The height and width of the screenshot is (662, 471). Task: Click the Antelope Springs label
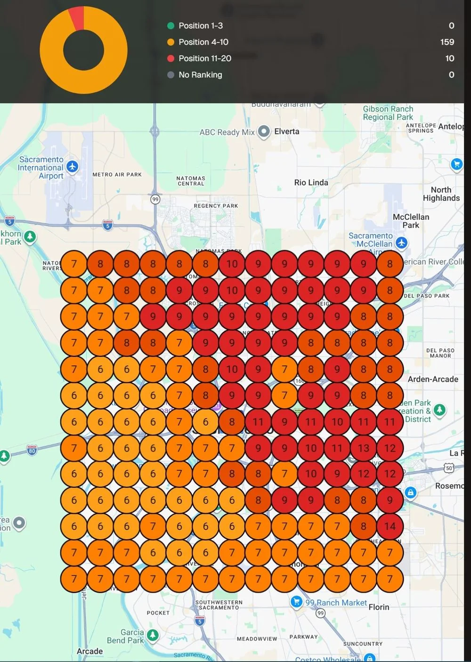(x=421, y=128)
